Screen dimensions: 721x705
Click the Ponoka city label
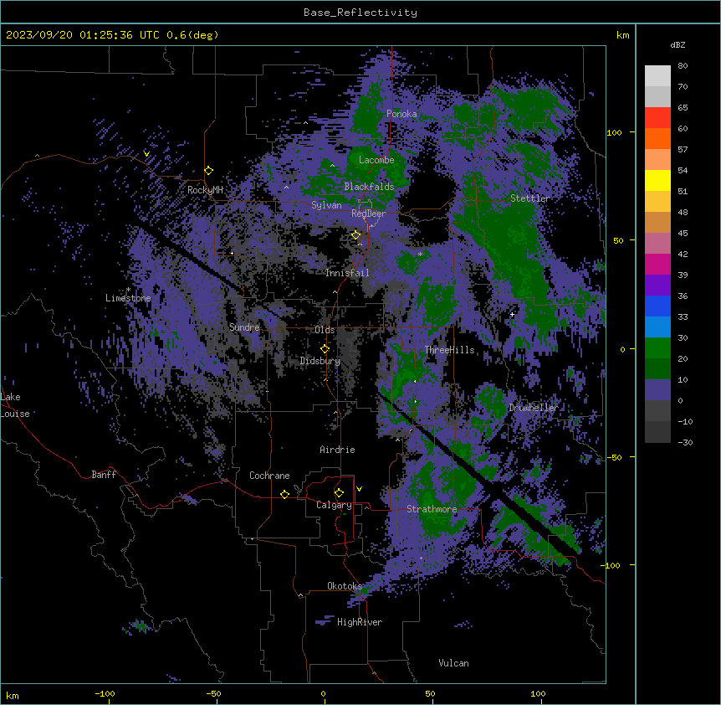401,114
